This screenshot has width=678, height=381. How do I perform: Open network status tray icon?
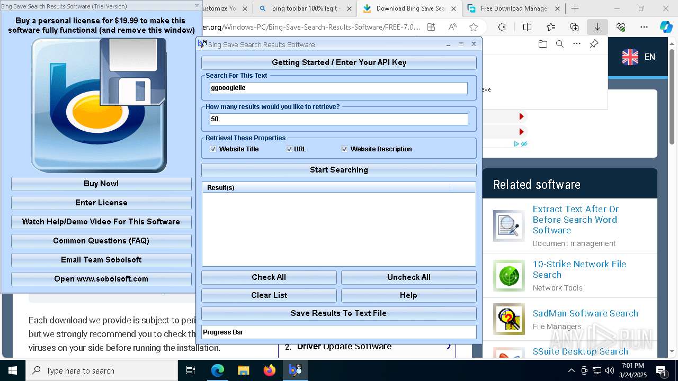pos(597,370)
